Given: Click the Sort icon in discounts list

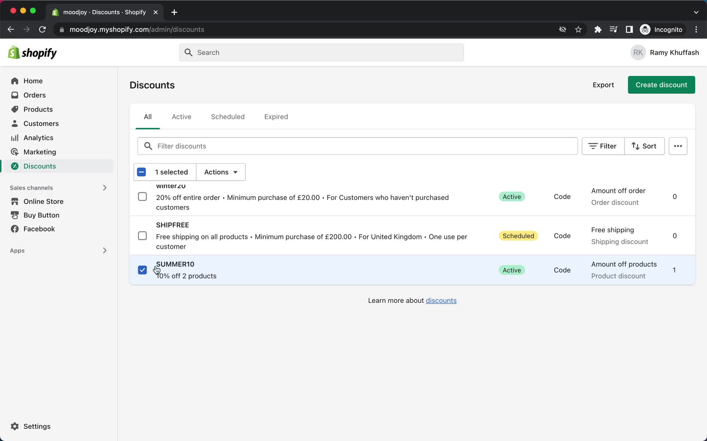Looking at the screenshot, I should tap(644, 146).
